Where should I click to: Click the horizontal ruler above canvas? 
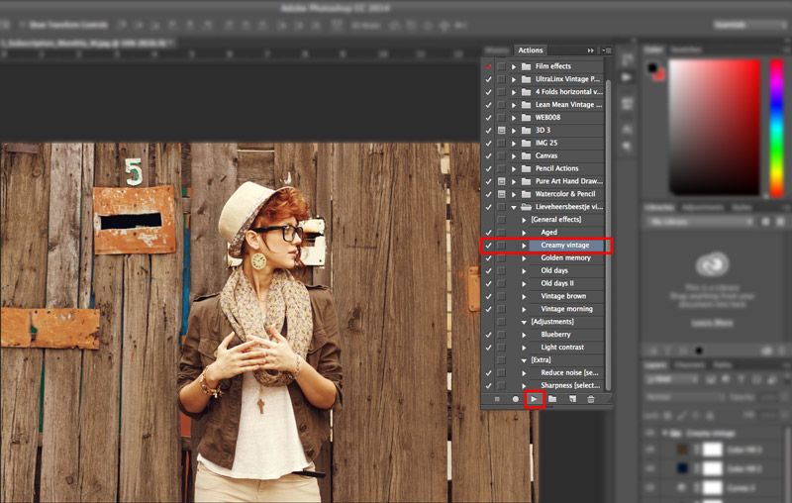[x=240, y=53]
